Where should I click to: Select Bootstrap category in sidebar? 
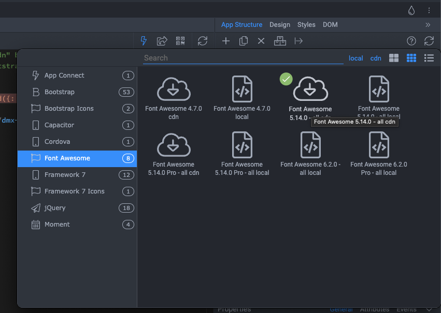tap(60, 92)
